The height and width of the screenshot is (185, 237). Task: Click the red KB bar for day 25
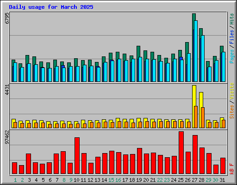[181, 153]
